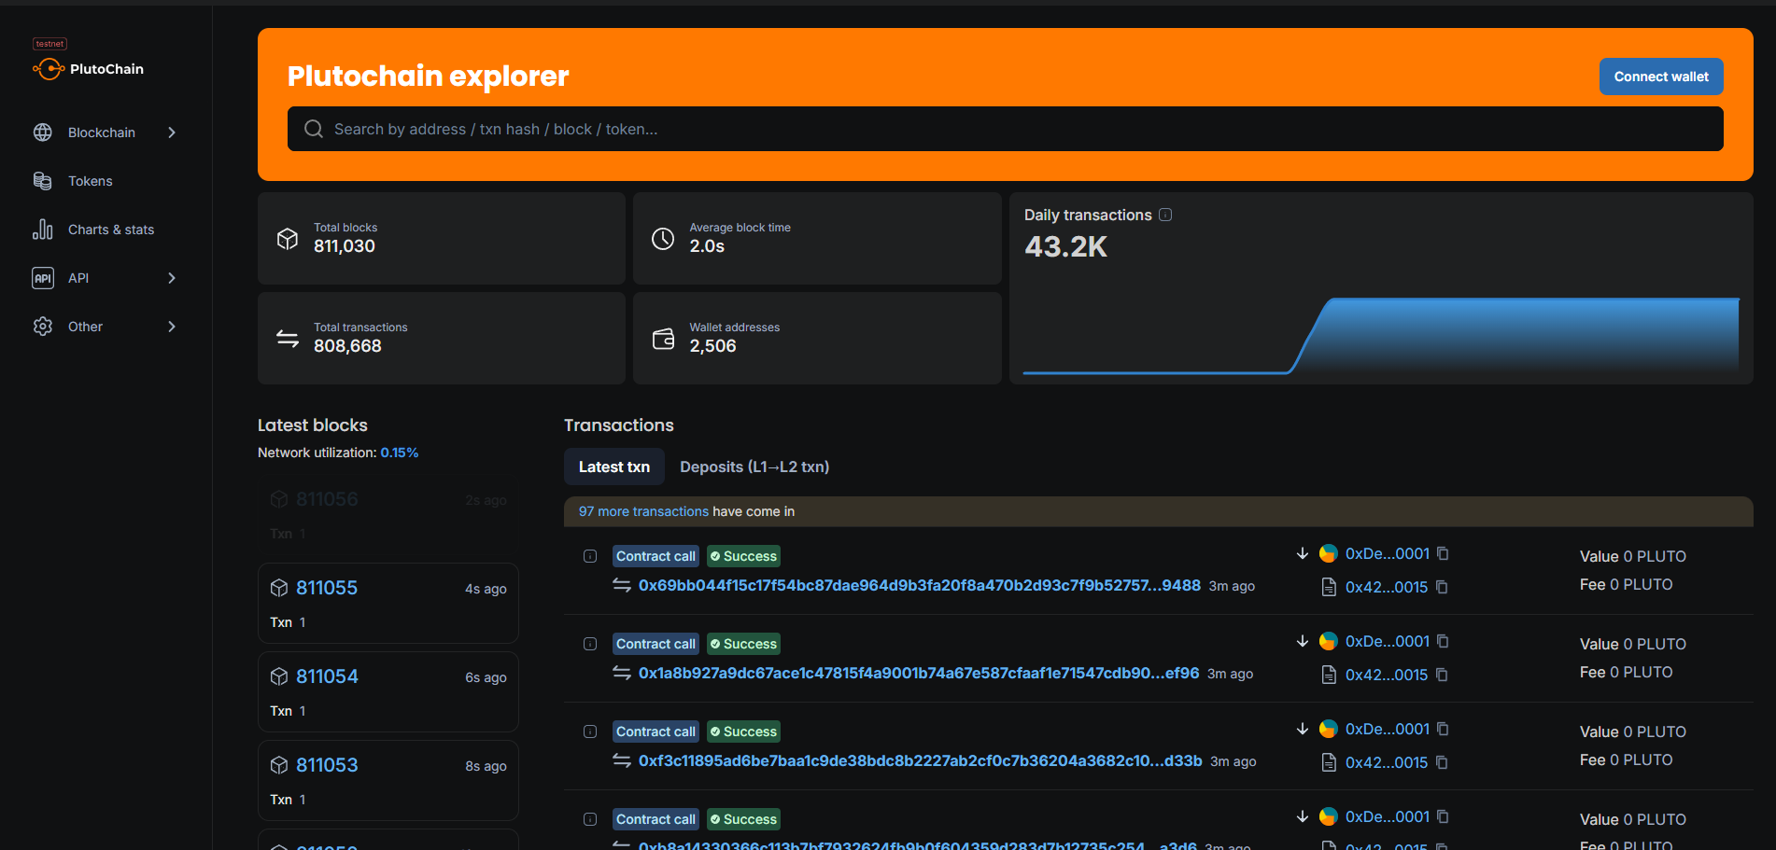Select the Blockchain globe icon in sidebar
Image resolution: width=1776 pixels, height=850 pixels.
(43, 132)
